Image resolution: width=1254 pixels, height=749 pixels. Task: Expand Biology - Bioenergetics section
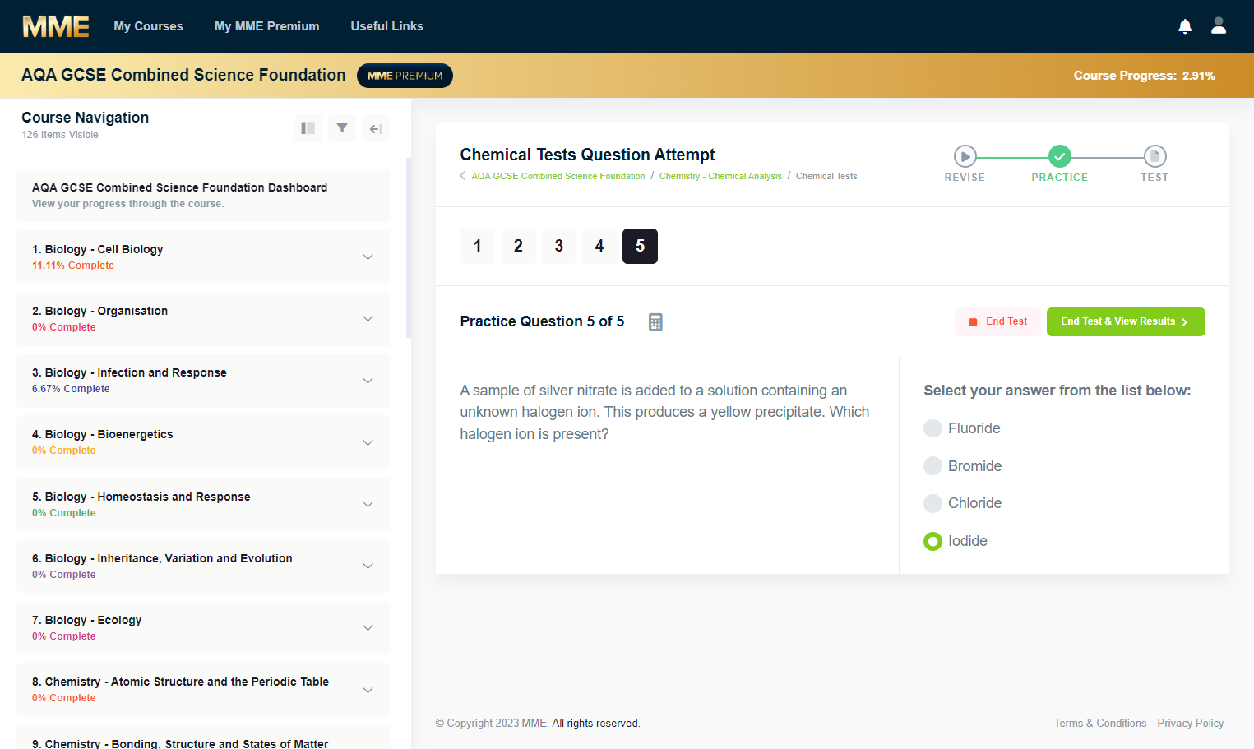(368, 442)
